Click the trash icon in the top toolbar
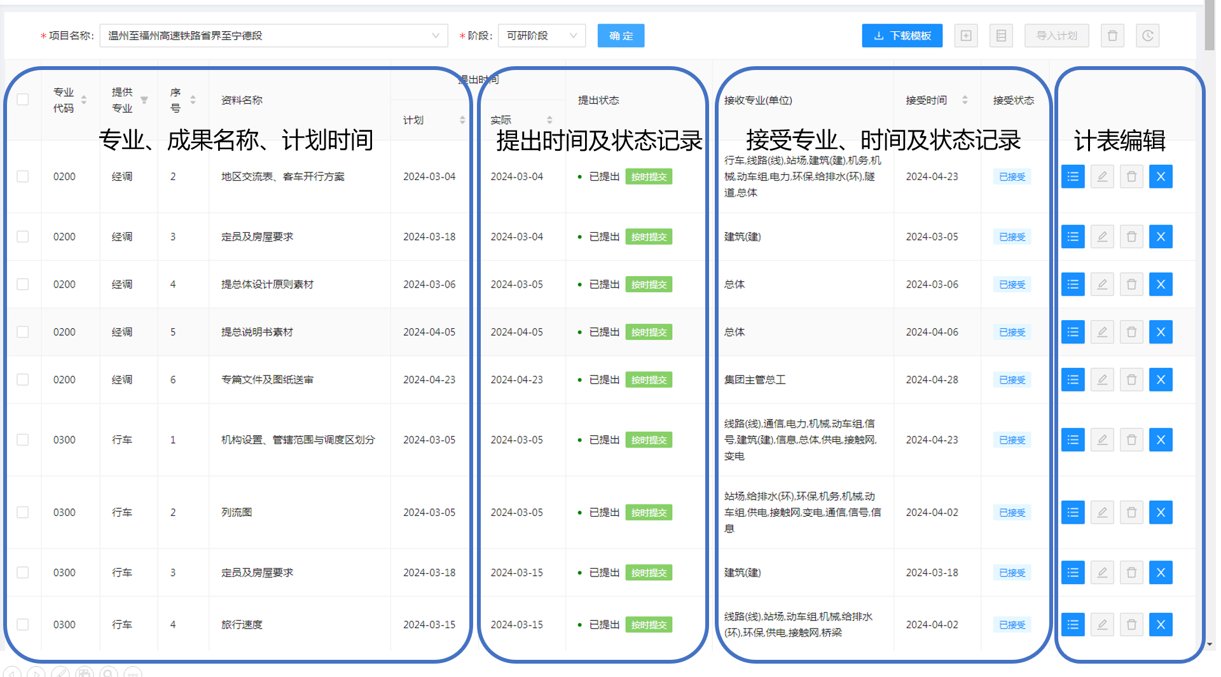The width and height of the screenshot is (1221, 677). click(x=1112, y=36)
